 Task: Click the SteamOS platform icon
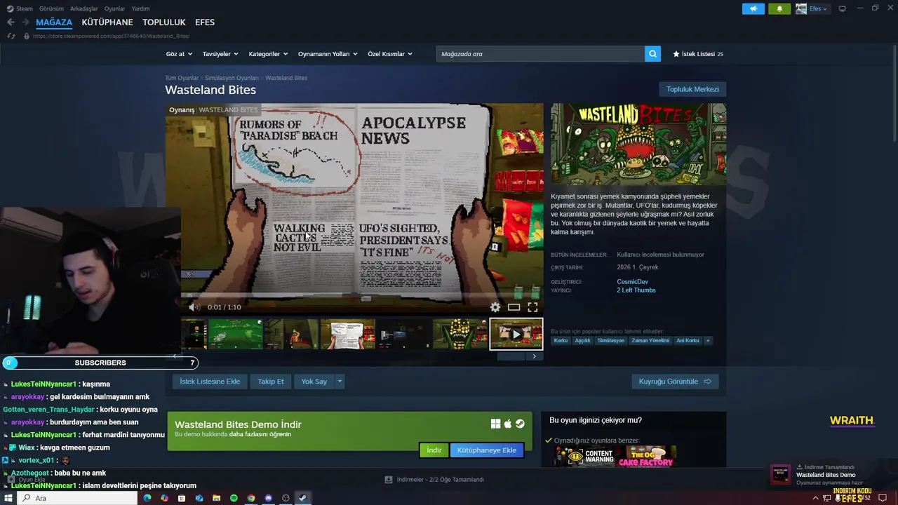(520, 424)
